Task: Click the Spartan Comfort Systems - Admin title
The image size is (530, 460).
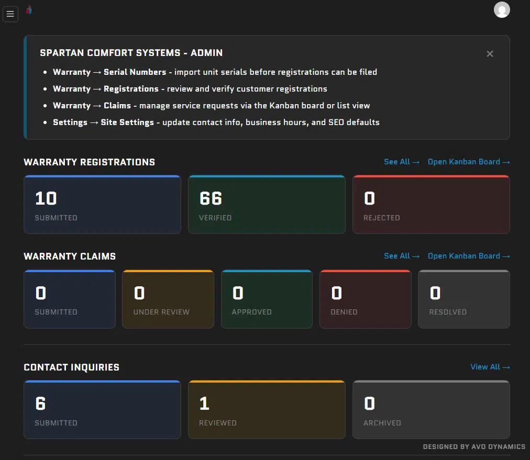Action: pos(131,53)
